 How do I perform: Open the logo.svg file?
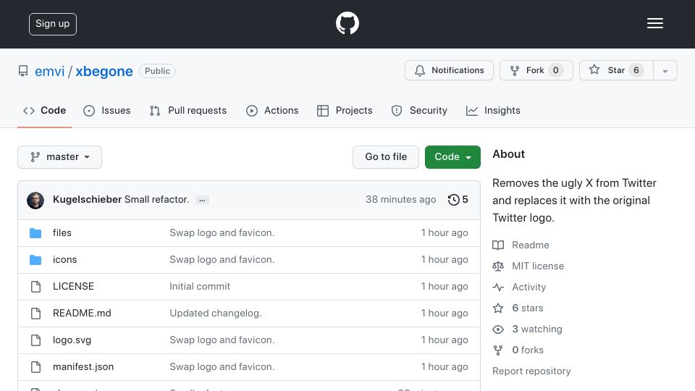coord(72,340)
